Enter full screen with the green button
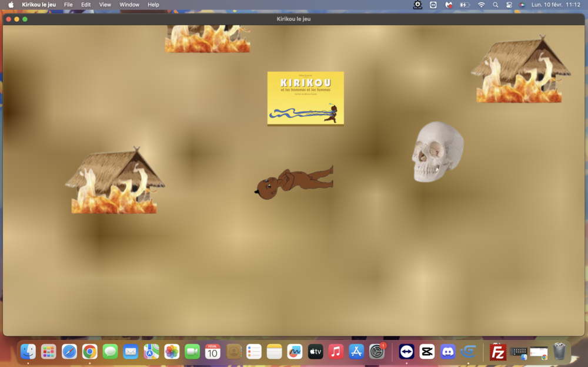 [x=25, y=19]
